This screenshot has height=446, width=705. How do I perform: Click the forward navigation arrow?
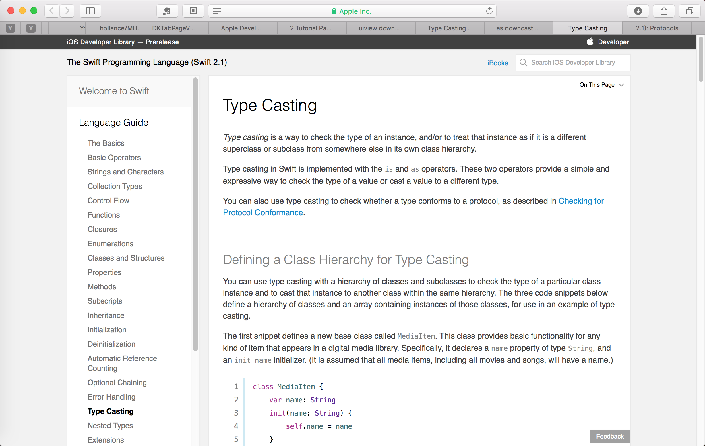(67, 11)
